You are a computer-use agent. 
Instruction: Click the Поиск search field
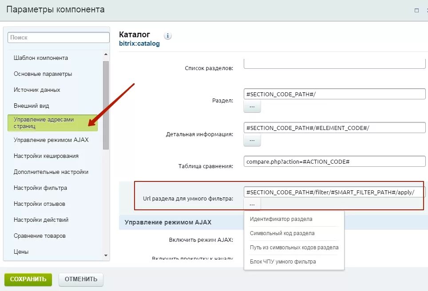[59, 37]
